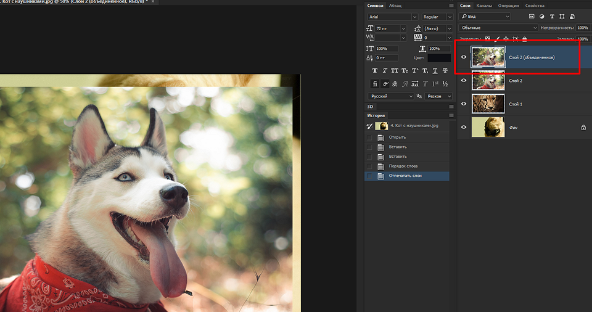Open the Русский language dropdown
Viewport: 592px width, 312px height.
tap(391, 96)
